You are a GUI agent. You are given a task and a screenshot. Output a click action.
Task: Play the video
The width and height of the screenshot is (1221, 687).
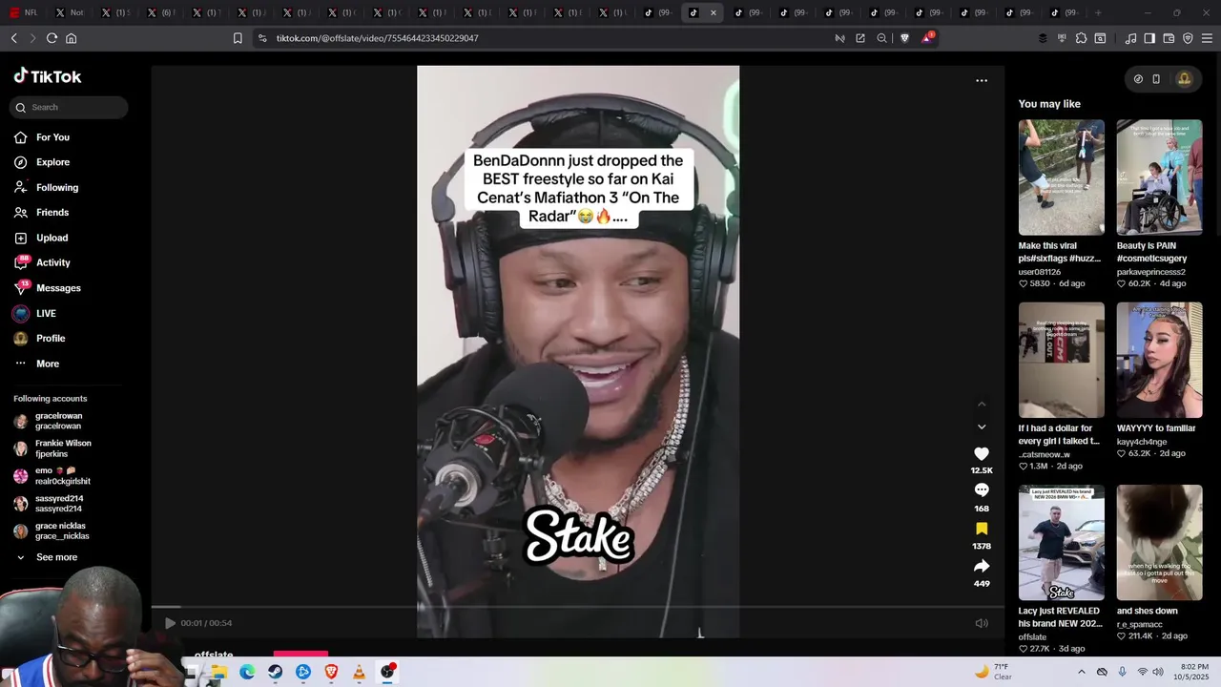(170, 623)
